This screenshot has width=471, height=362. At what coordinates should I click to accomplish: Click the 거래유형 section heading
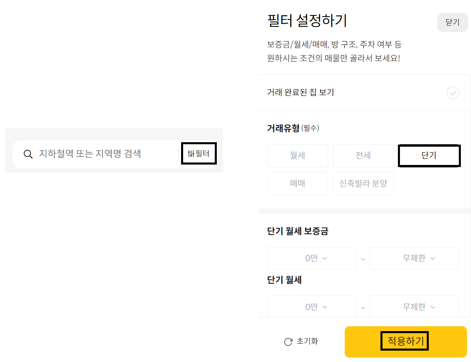pos(283,128)
